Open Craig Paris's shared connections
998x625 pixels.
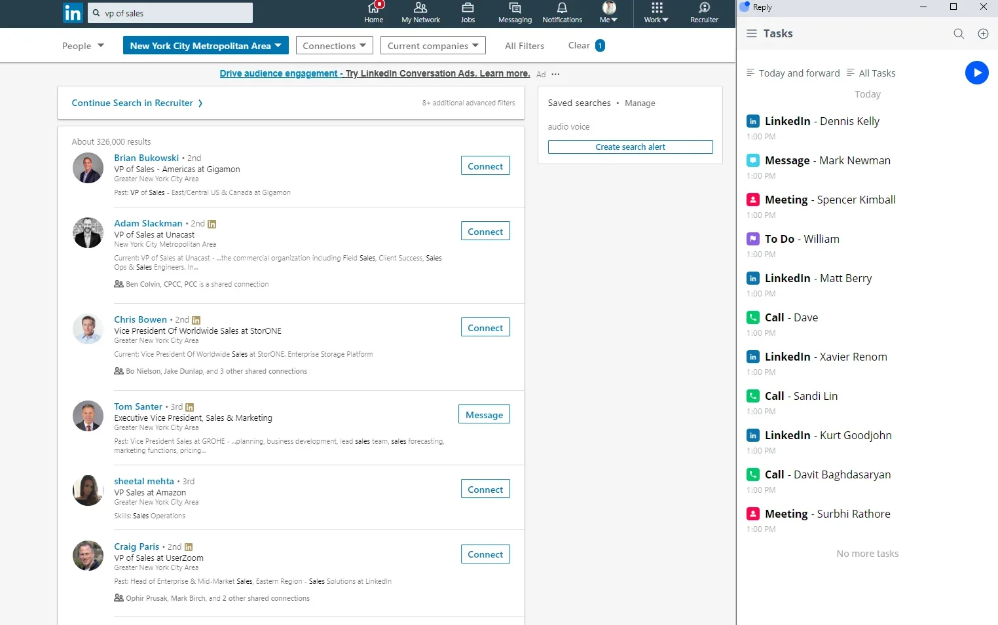pos(212,598)
